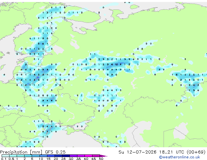
Task: Select the 5–10 mm legend color segment
Action: click(x=36, y=156)
